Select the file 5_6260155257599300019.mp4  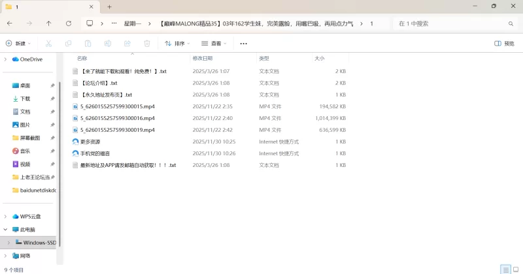coord(118,130)
